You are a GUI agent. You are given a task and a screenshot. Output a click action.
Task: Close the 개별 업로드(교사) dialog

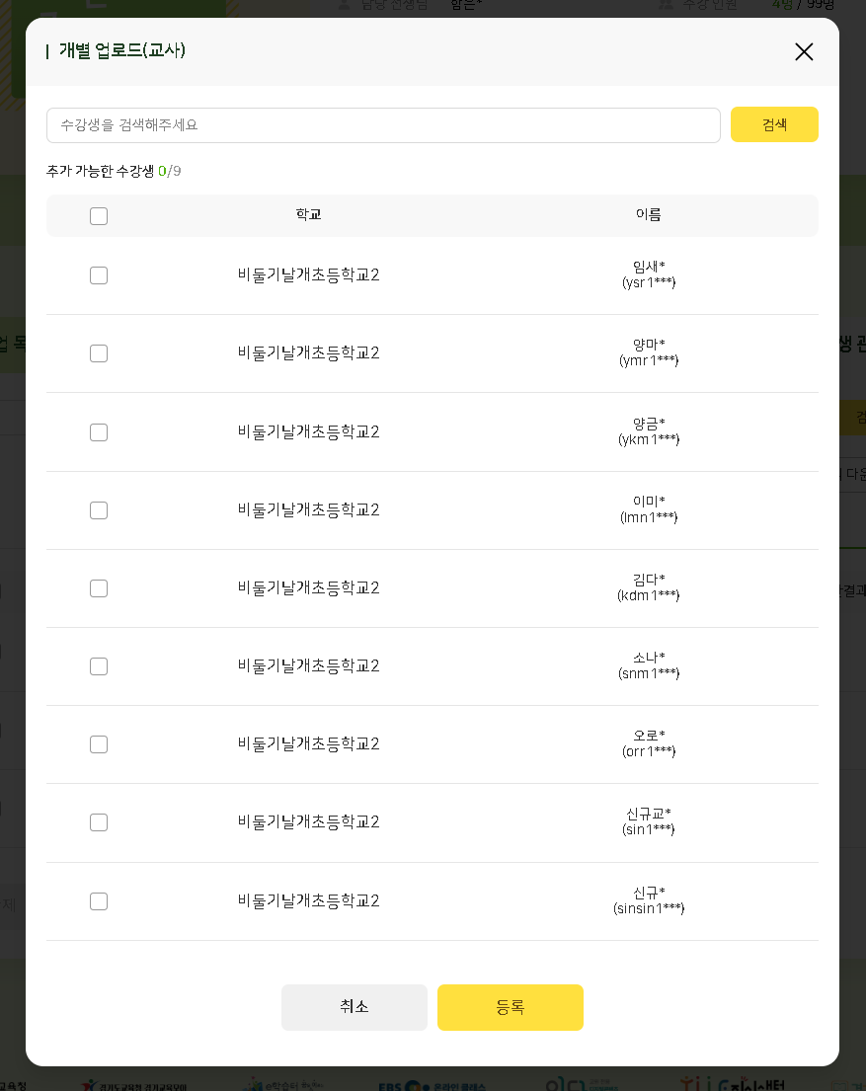click(804, 52)
